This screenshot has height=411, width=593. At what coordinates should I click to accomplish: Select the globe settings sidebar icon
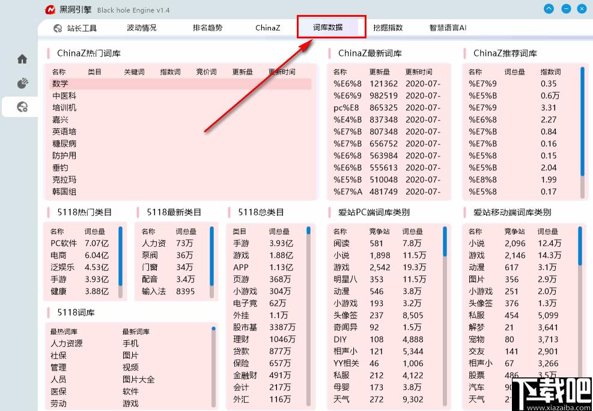(x=22, y=107)
